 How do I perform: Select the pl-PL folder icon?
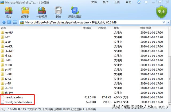tap(2, 60)
